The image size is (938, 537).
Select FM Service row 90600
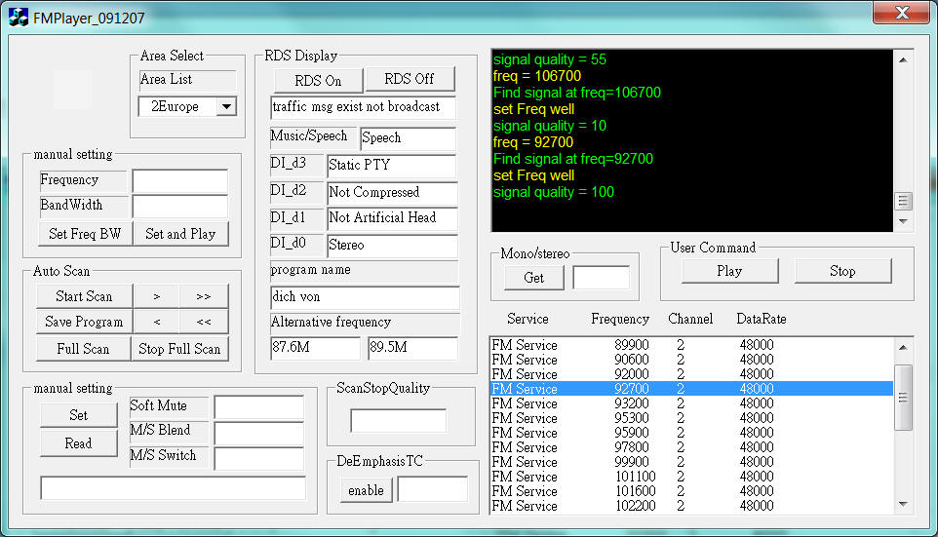(691, 360)
